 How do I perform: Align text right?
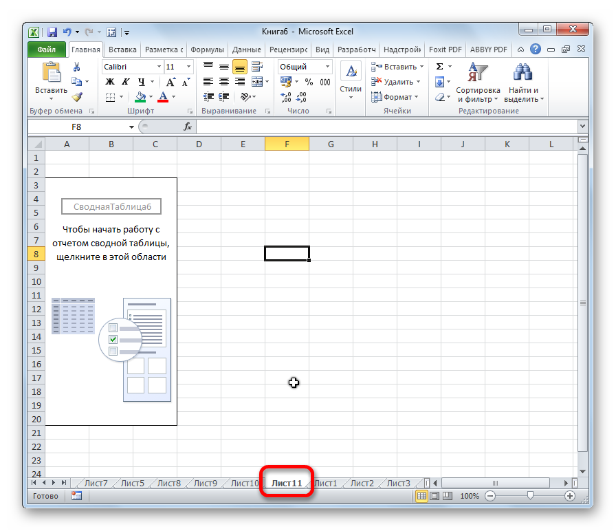coord(240,82)
